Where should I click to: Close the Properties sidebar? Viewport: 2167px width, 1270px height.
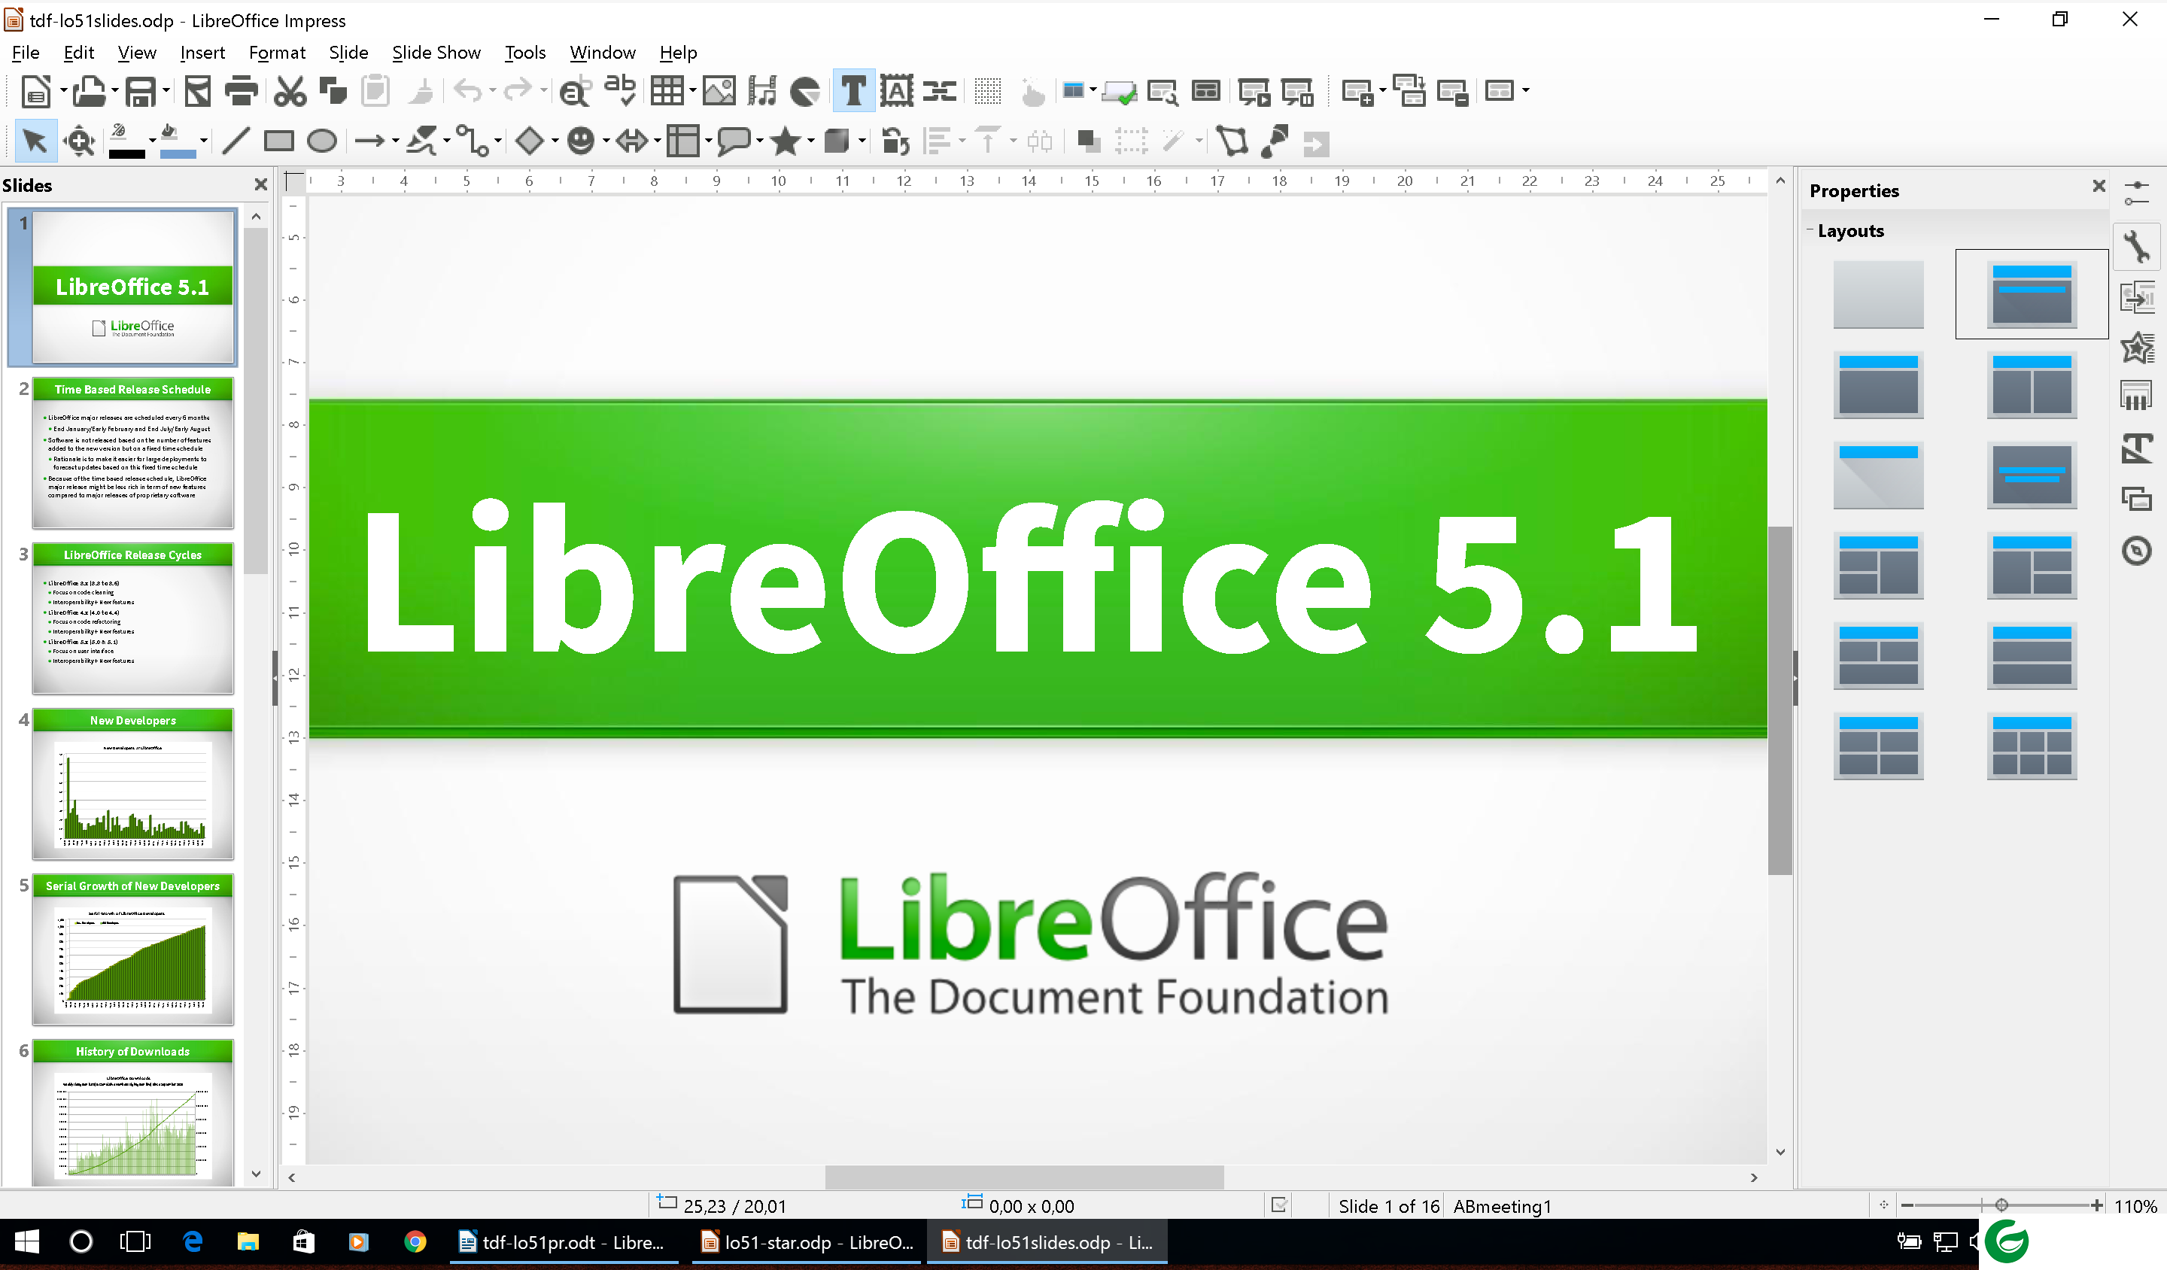click(x=2099, y=186)
